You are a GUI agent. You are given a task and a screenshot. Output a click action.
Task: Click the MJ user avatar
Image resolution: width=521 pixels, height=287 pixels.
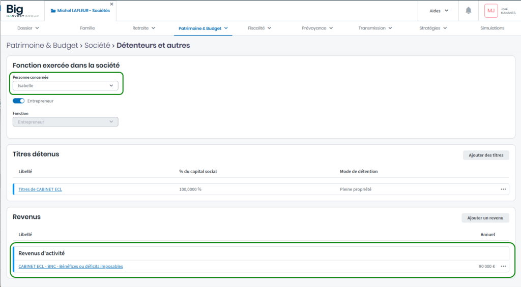pos(490,11)
